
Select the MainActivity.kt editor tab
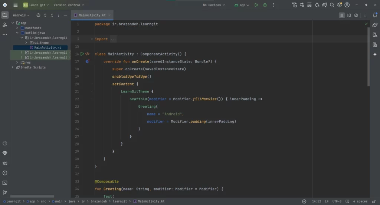pyautogui.click(x=92, y=15)
